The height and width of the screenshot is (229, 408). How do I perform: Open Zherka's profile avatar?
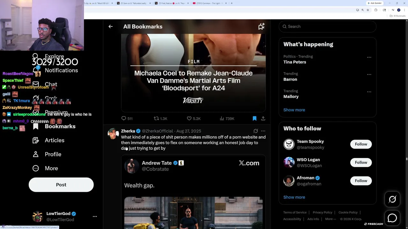113,134
